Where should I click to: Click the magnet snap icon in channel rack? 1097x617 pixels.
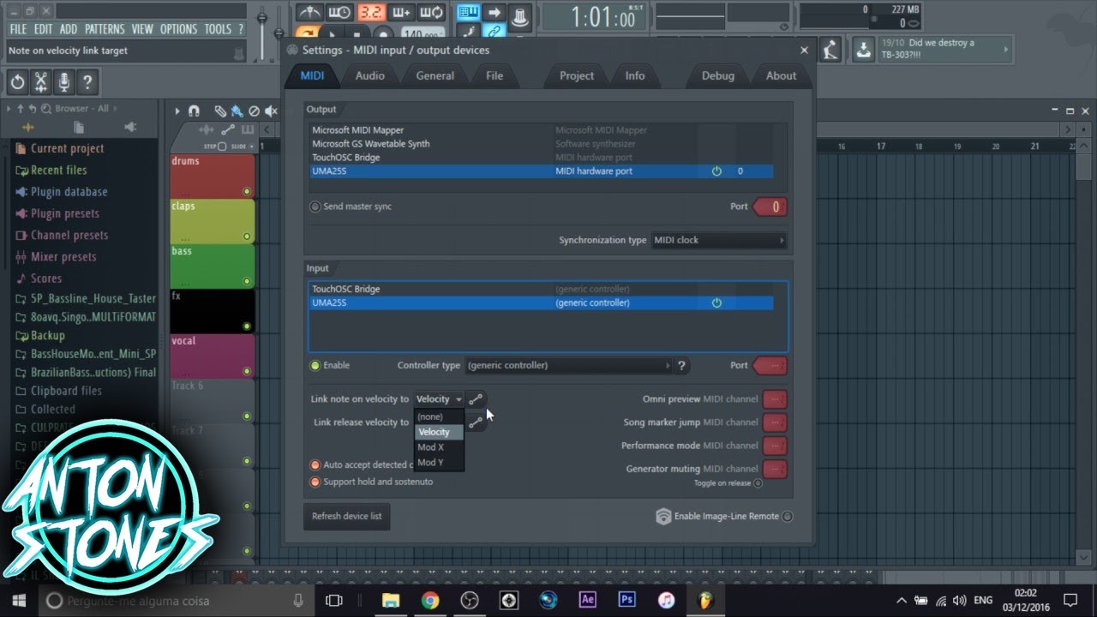(194, 111)
